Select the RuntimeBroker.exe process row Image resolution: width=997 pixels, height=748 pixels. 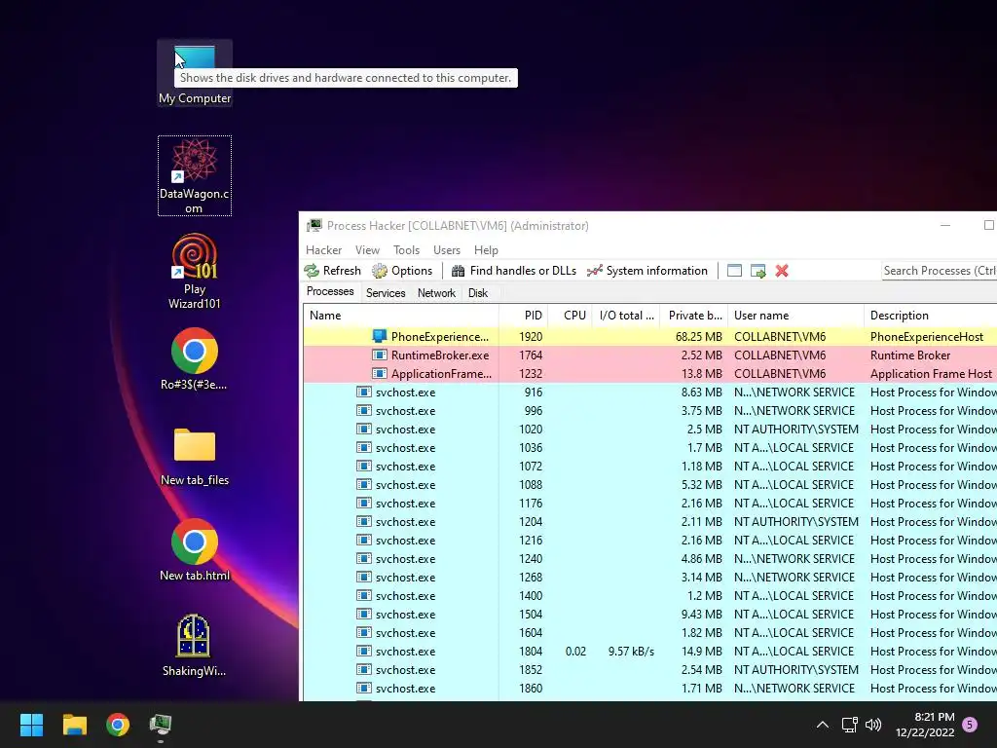pyautogui.click(x=649, y=355)
